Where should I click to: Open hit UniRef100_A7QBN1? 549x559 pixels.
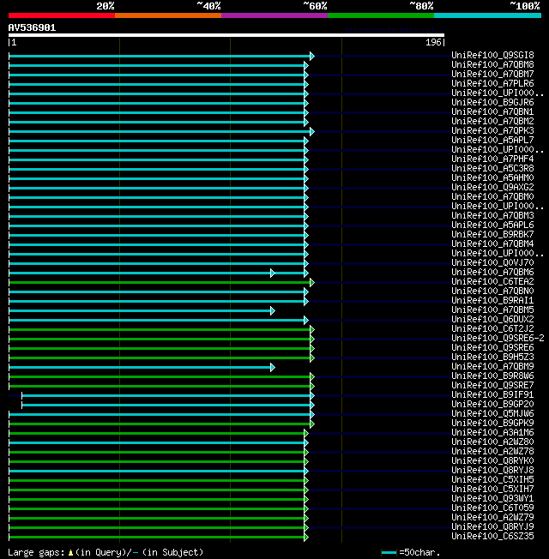492,112
